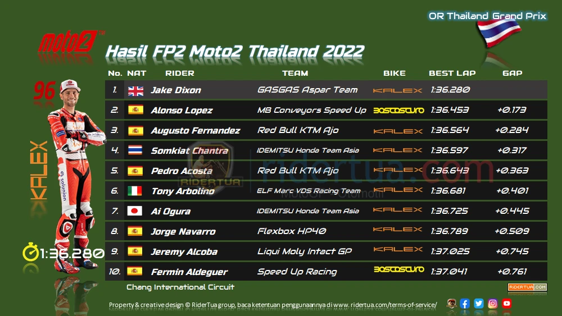Viewport: 562px width, 316px height.
Task: Click the rider photo with number 96
Action: (76, 175)
